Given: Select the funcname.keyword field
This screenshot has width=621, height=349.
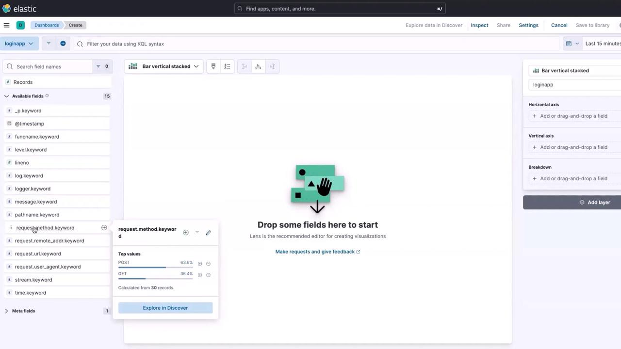Looking at the screenshot, I should coord(57,137).
